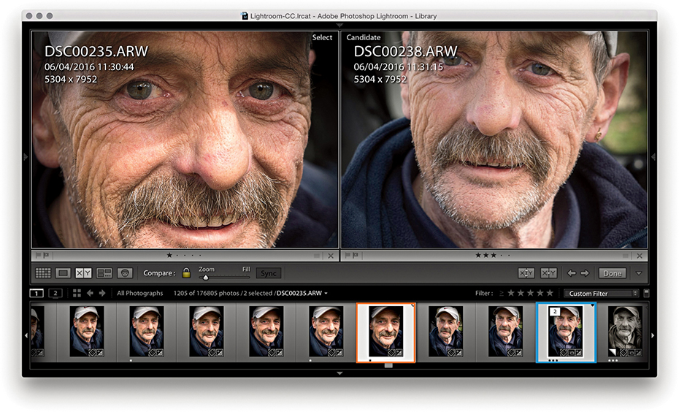
Task: Open People face view
Action: coord(124,273)
